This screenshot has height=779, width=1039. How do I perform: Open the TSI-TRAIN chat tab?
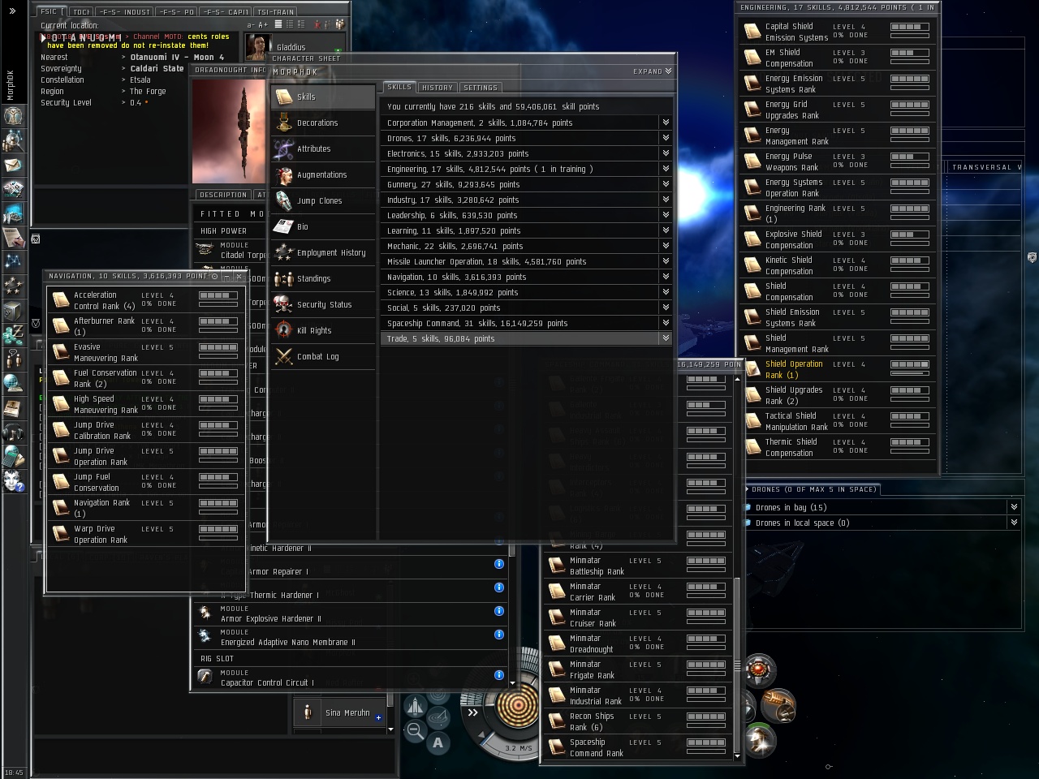276,12
